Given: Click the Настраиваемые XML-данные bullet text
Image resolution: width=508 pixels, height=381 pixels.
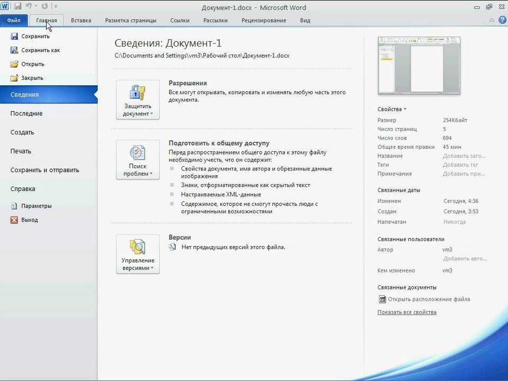Looking at the screenshot, I should coord(221,195).
